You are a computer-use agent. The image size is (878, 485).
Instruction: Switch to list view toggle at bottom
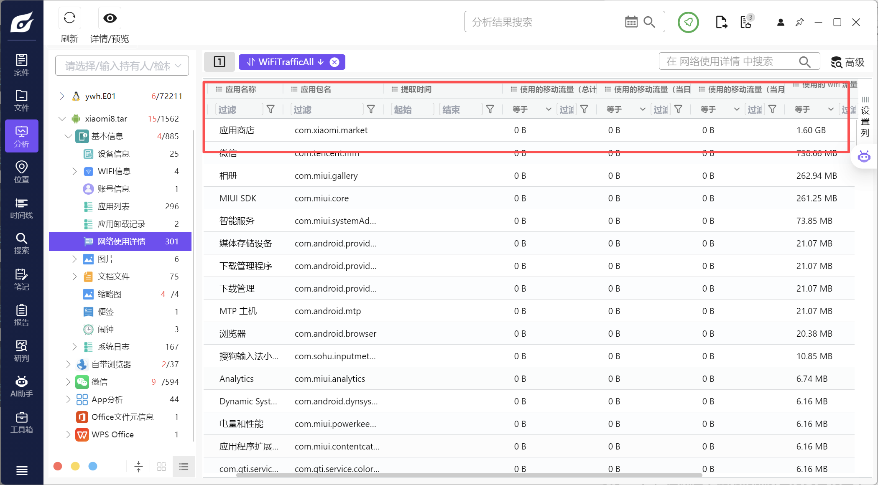184,466
